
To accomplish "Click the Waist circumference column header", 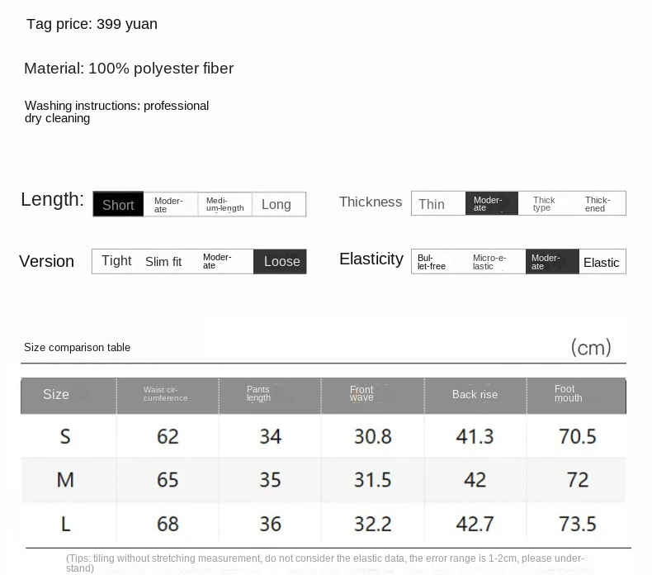I will click(166, 394).
